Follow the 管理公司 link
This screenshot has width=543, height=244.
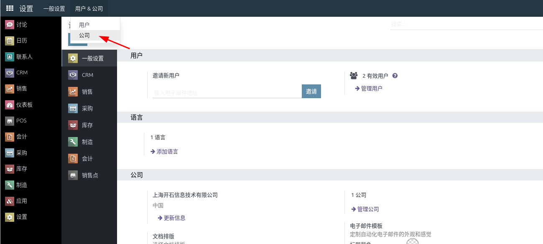click(365, 209)
